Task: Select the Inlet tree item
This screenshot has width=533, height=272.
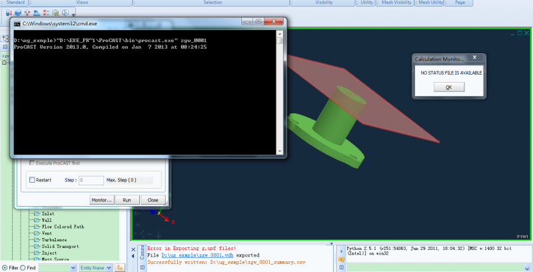Action: point(48,213)
